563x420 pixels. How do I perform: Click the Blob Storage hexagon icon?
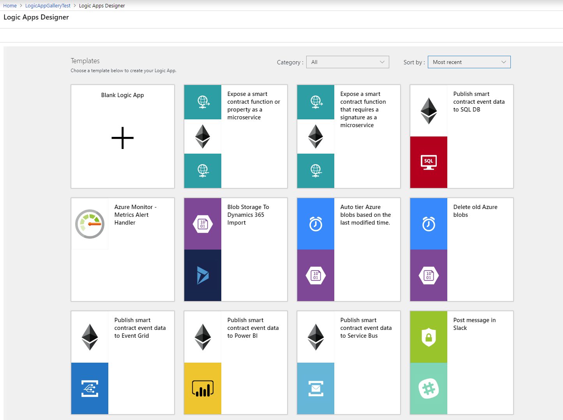coord(203,223)
